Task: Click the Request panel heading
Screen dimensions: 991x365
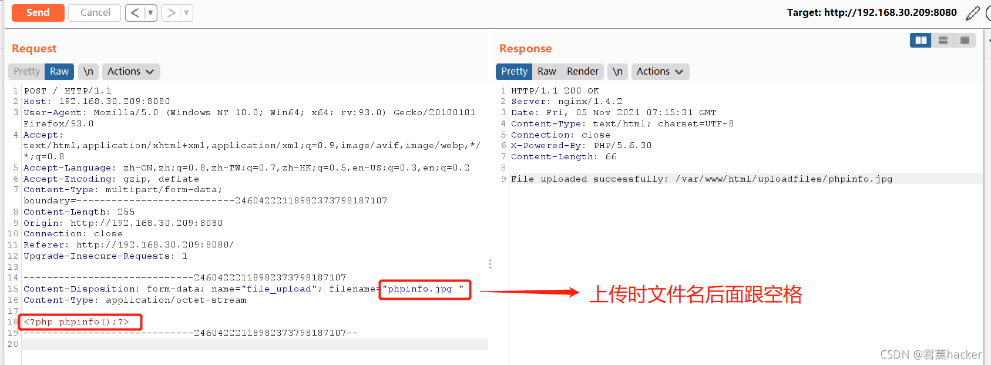Action: [34, 48]
